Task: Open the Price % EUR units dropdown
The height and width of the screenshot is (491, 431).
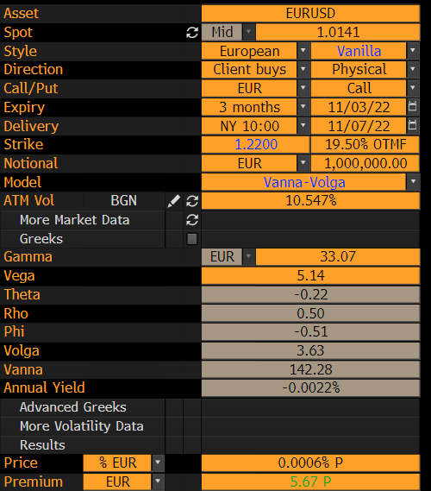Action: [x=158, y=463]
